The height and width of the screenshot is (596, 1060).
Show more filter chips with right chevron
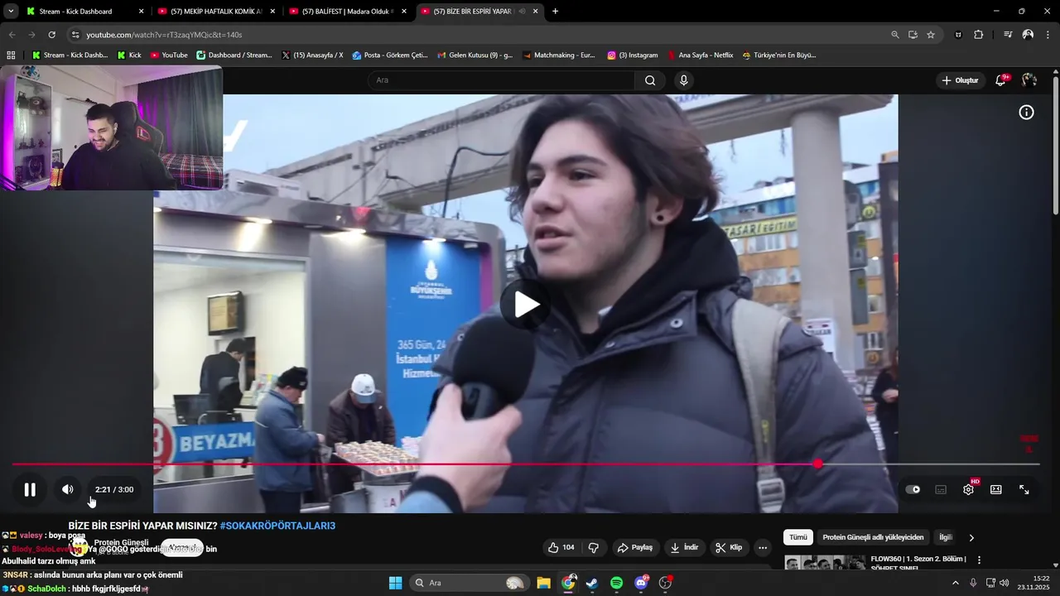(x=971, y=537)
